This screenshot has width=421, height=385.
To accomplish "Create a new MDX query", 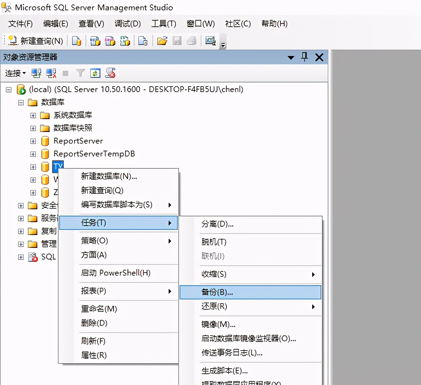I will tap(95, 41).
